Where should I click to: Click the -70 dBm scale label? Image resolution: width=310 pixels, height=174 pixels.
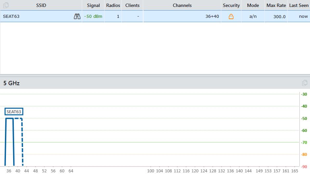tap(304, 142)
